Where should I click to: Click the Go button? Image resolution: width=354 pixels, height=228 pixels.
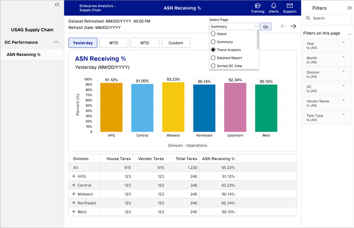coord(265,26)
